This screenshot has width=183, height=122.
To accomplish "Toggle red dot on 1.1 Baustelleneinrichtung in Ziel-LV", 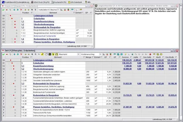I will 13,66.
